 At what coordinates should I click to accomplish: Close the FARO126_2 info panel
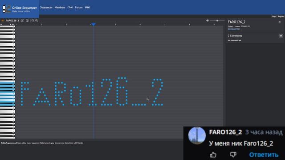280,22
